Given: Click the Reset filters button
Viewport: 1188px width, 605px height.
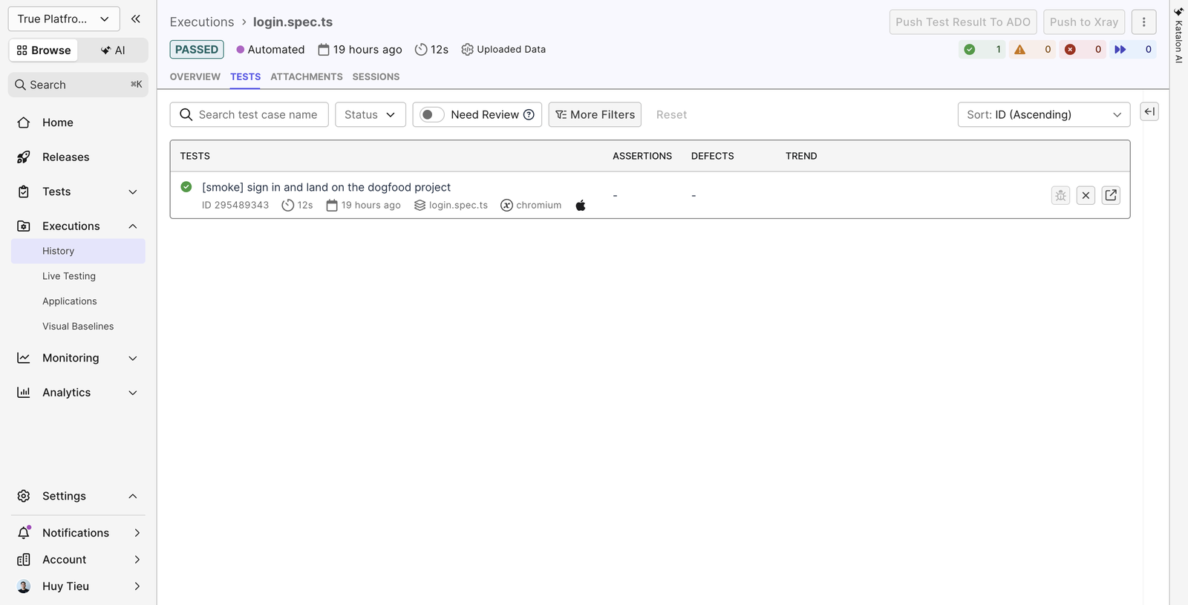Looking at the screenshot, I should coord(671,114).
